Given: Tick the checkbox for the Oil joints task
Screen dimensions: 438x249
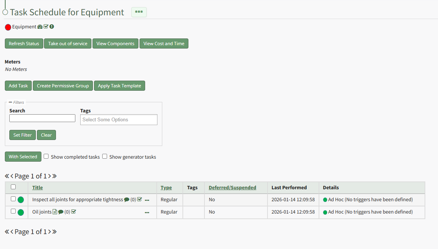Looking at the screenshot, I should coord(13,211).
